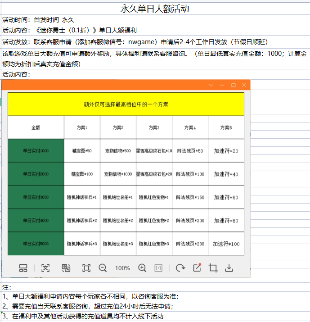Click the paragraph about 单日最低真实充值金额 1000
The image size is (310, 322).
[155, 59]
